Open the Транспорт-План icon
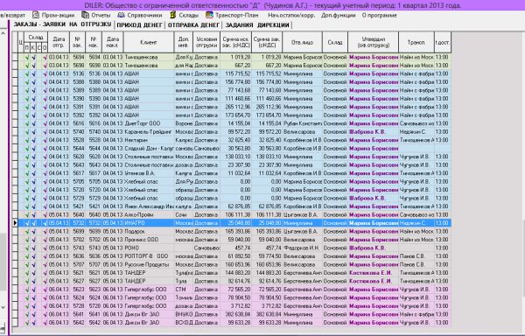525x336 pixels. 209,15
